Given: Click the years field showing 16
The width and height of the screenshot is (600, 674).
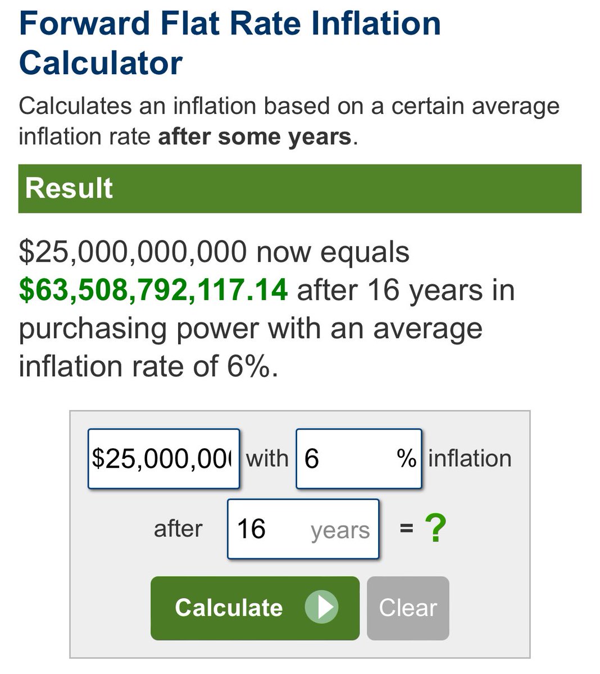Looking at the screenshot, I should click(x=303, y=529).
